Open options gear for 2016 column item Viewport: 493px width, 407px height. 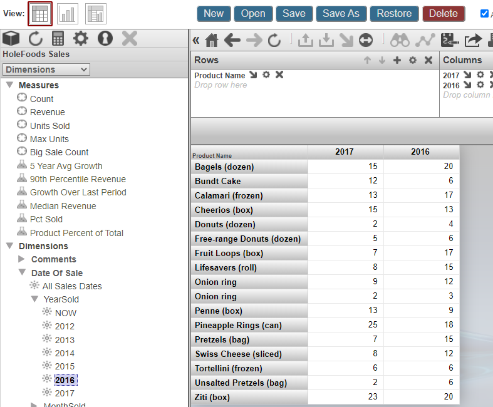click(480, 85)
